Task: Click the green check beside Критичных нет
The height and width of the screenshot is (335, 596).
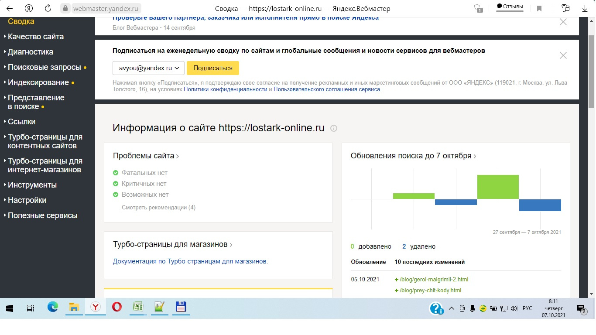Action: 116,184
